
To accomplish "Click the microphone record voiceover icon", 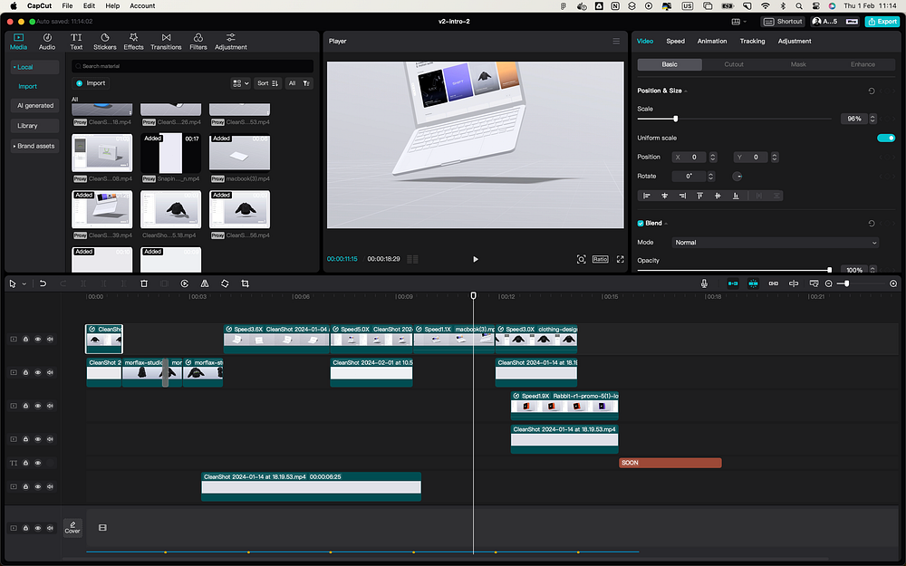I will [x=704, y=283].
